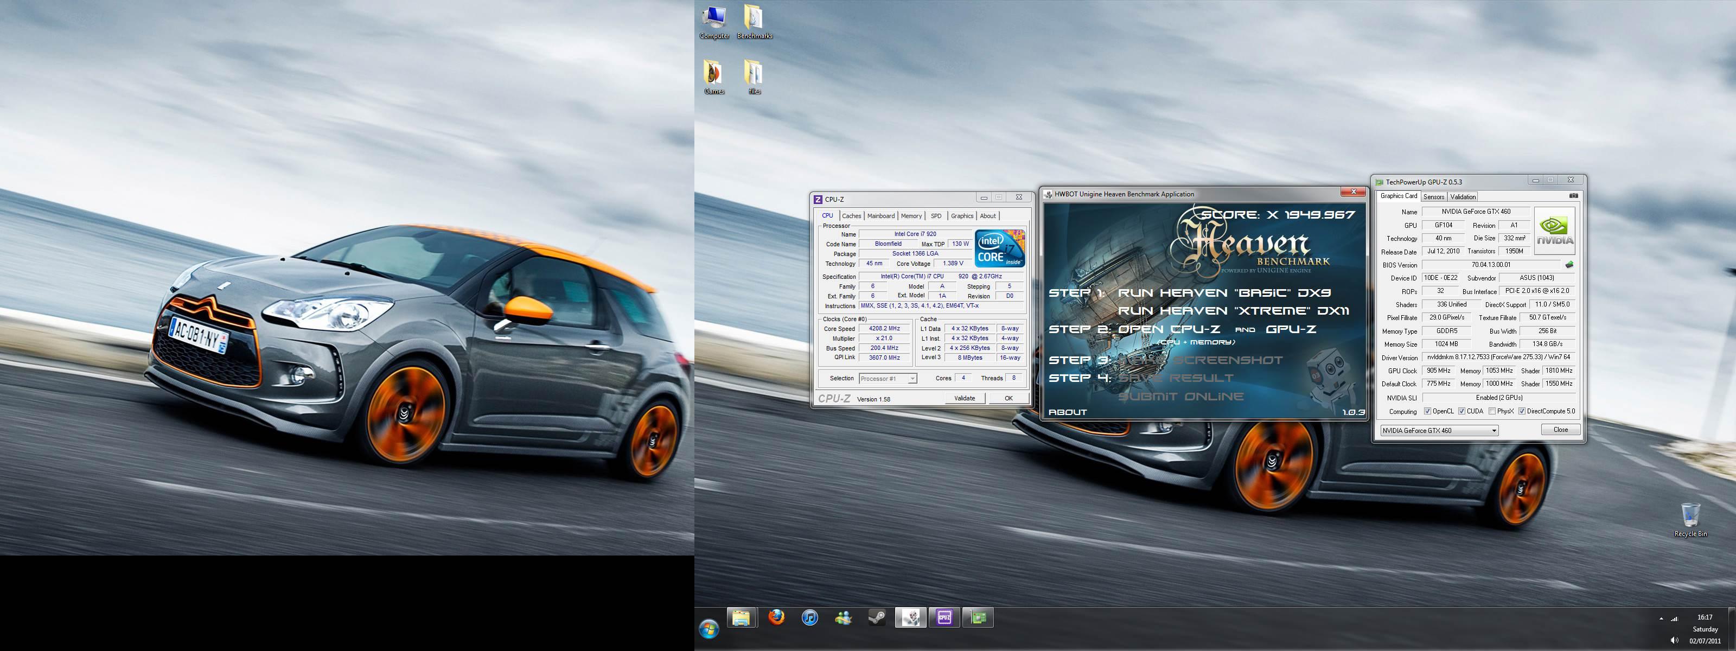
Task: Click Intel Core i7 logo in CPU-Z
Action: point(1000,248)
